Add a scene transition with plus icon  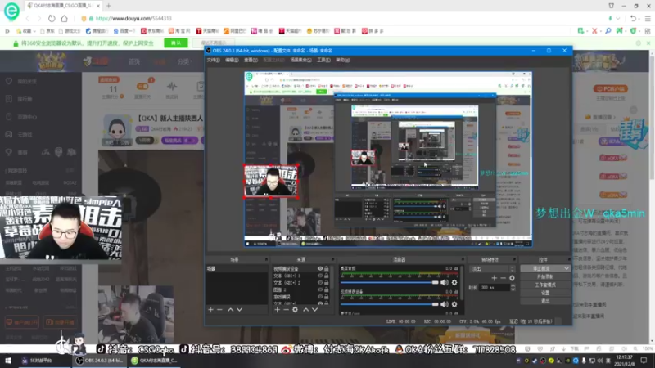click(495, 278)
